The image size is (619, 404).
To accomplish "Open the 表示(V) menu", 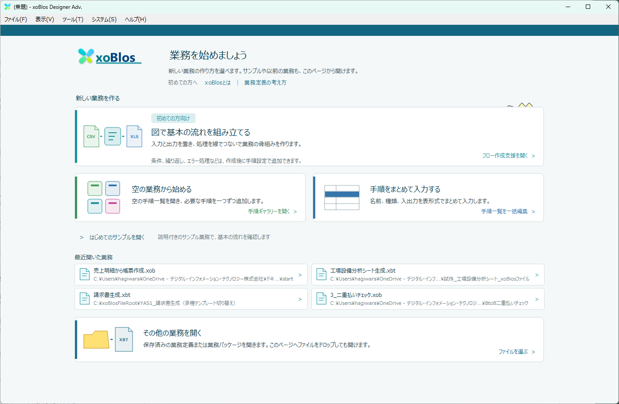I will (45, 19).
